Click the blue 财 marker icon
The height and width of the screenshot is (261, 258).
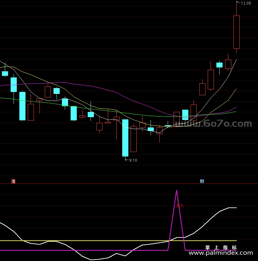[x=202, y=181]
